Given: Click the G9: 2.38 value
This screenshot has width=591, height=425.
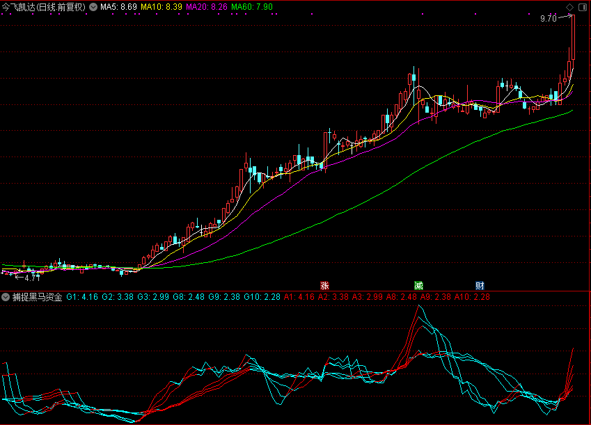Looking at the screenshot, I should coord(224,297).
